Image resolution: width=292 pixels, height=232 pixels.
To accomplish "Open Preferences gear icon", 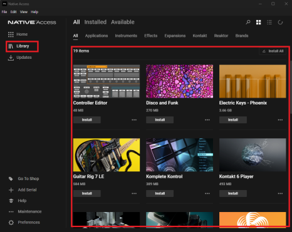I will click(x=11, y=223).
